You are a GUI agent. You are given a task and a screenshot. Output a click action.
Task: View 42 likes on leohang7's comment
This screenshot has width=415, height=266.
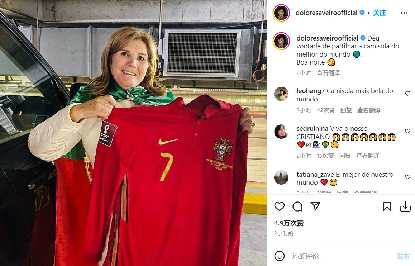[x=326, y=110]
